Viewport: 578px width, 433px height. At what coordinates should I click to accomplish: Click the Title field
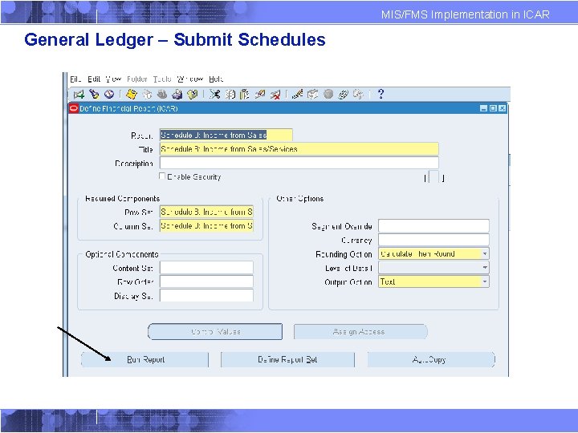click(299, 149)
